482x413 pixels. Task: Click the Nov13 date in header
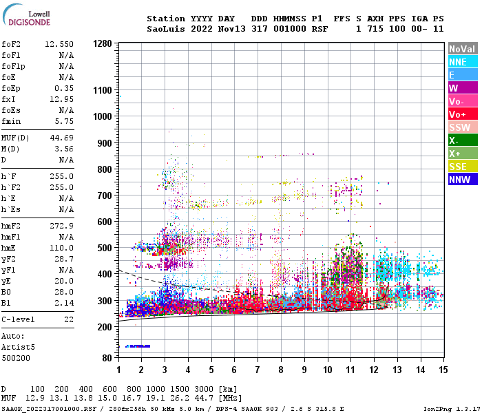(x=232, y=29)
